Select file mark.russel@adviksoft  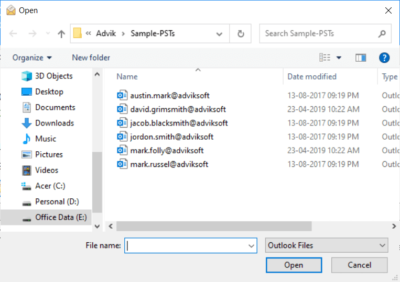[x=169, y=164]
